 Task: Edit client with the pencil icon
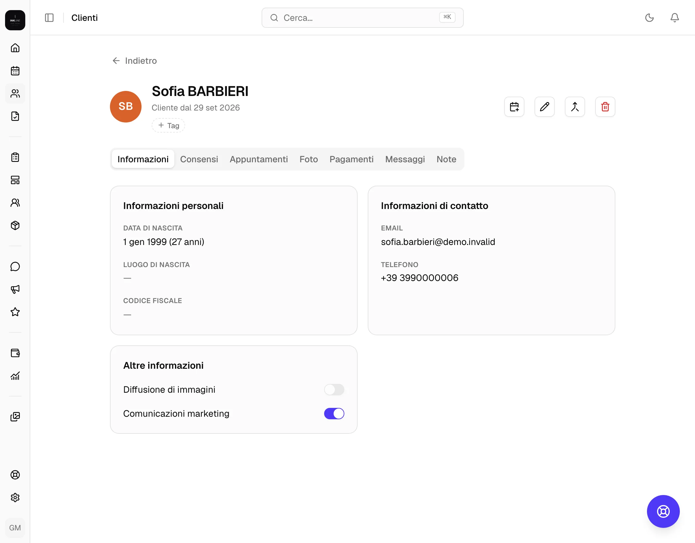(544, 107)
